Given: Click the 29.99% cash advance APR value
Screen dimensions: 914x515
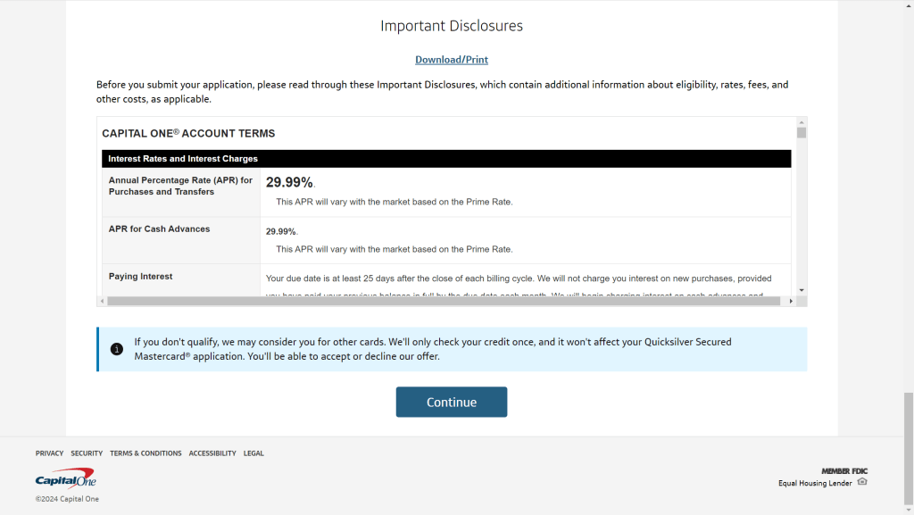Looking at the screenshot, I should pos(281,231).
